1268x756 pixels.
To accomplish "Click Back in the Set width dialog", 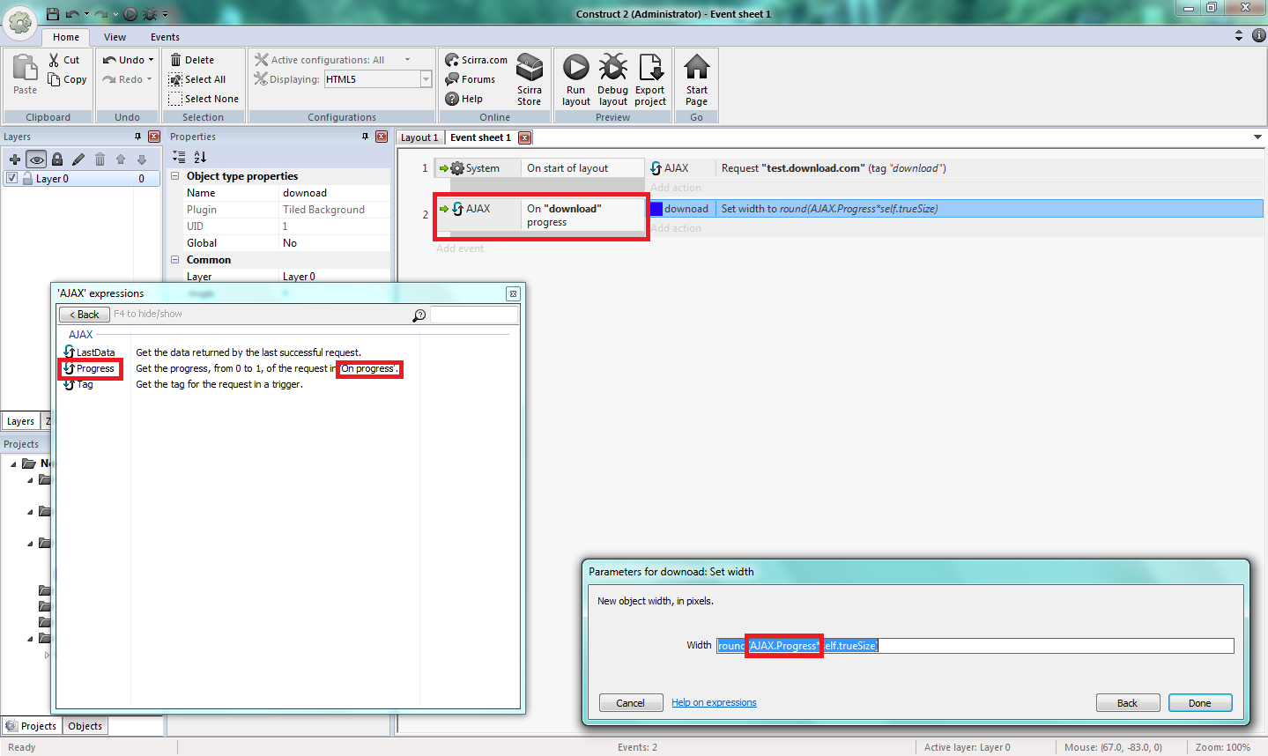I will pos(1127,703).
